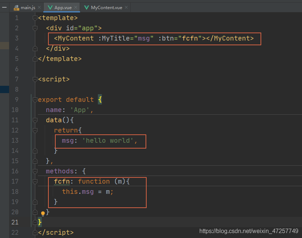
Task: Fold the closing </div> marker on line 4
Action: [x=35, y=49]
